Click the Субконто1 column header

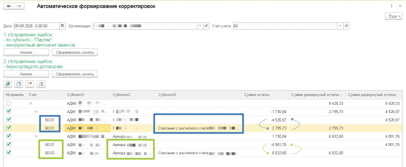87,95
